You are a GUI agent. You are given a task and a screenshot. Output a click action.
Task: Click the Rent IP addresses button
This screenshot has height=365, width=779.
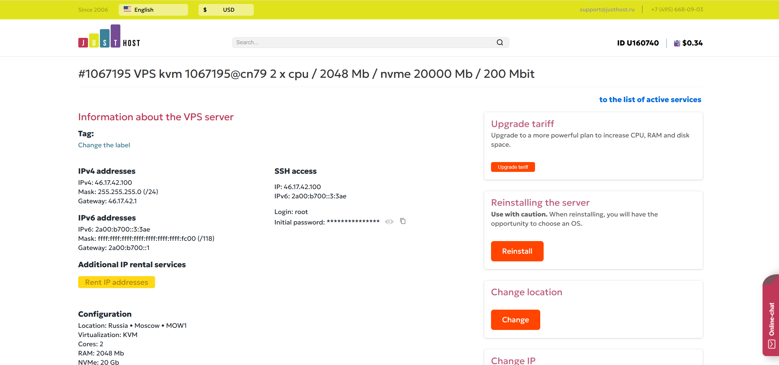coord(117,282)
